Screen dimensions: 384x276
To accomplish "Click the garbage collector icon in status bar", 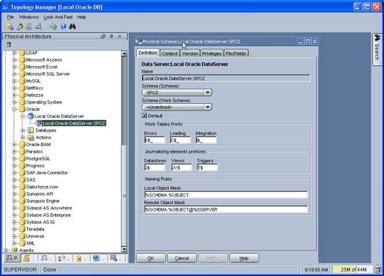I will coord(378,269).
